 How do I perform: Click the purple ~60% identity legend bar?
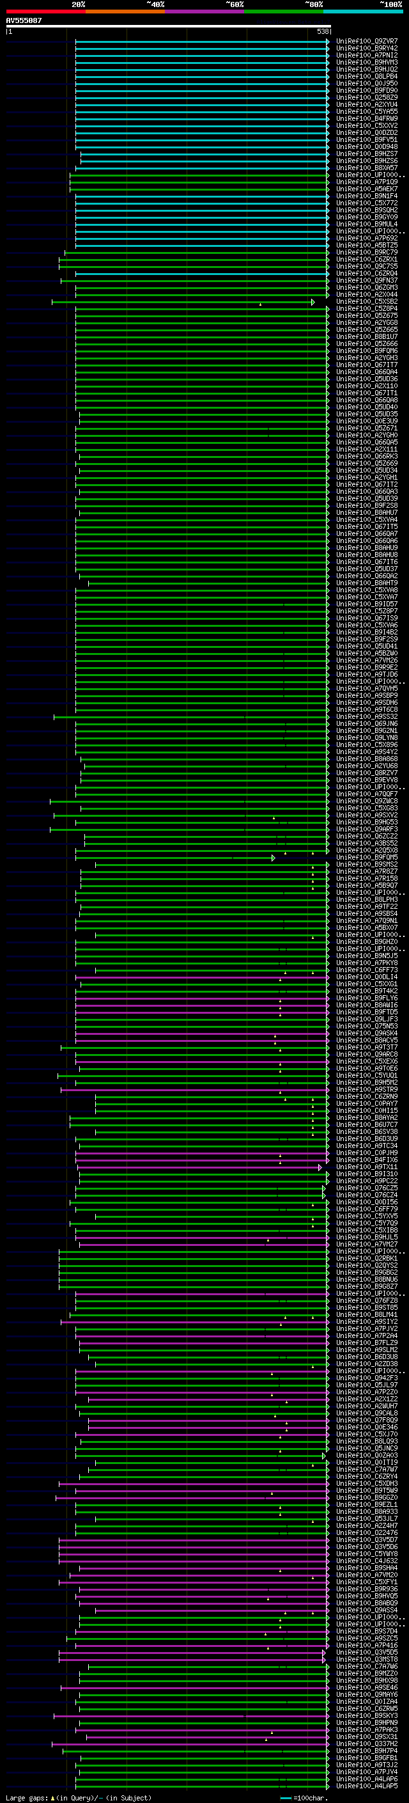click(x=205, y=12)
